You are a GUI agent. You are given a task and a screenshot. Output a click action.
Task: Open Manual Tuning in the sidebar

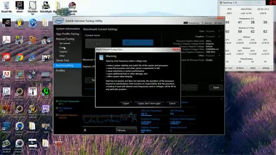point(65,39)
